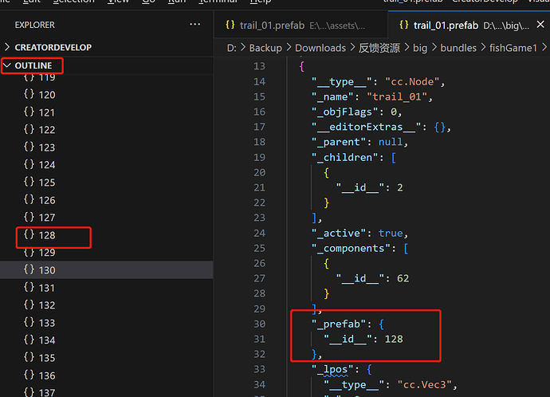
Task: Click the braces icon next to outline item 124
Action: click(x=29, y=165)
